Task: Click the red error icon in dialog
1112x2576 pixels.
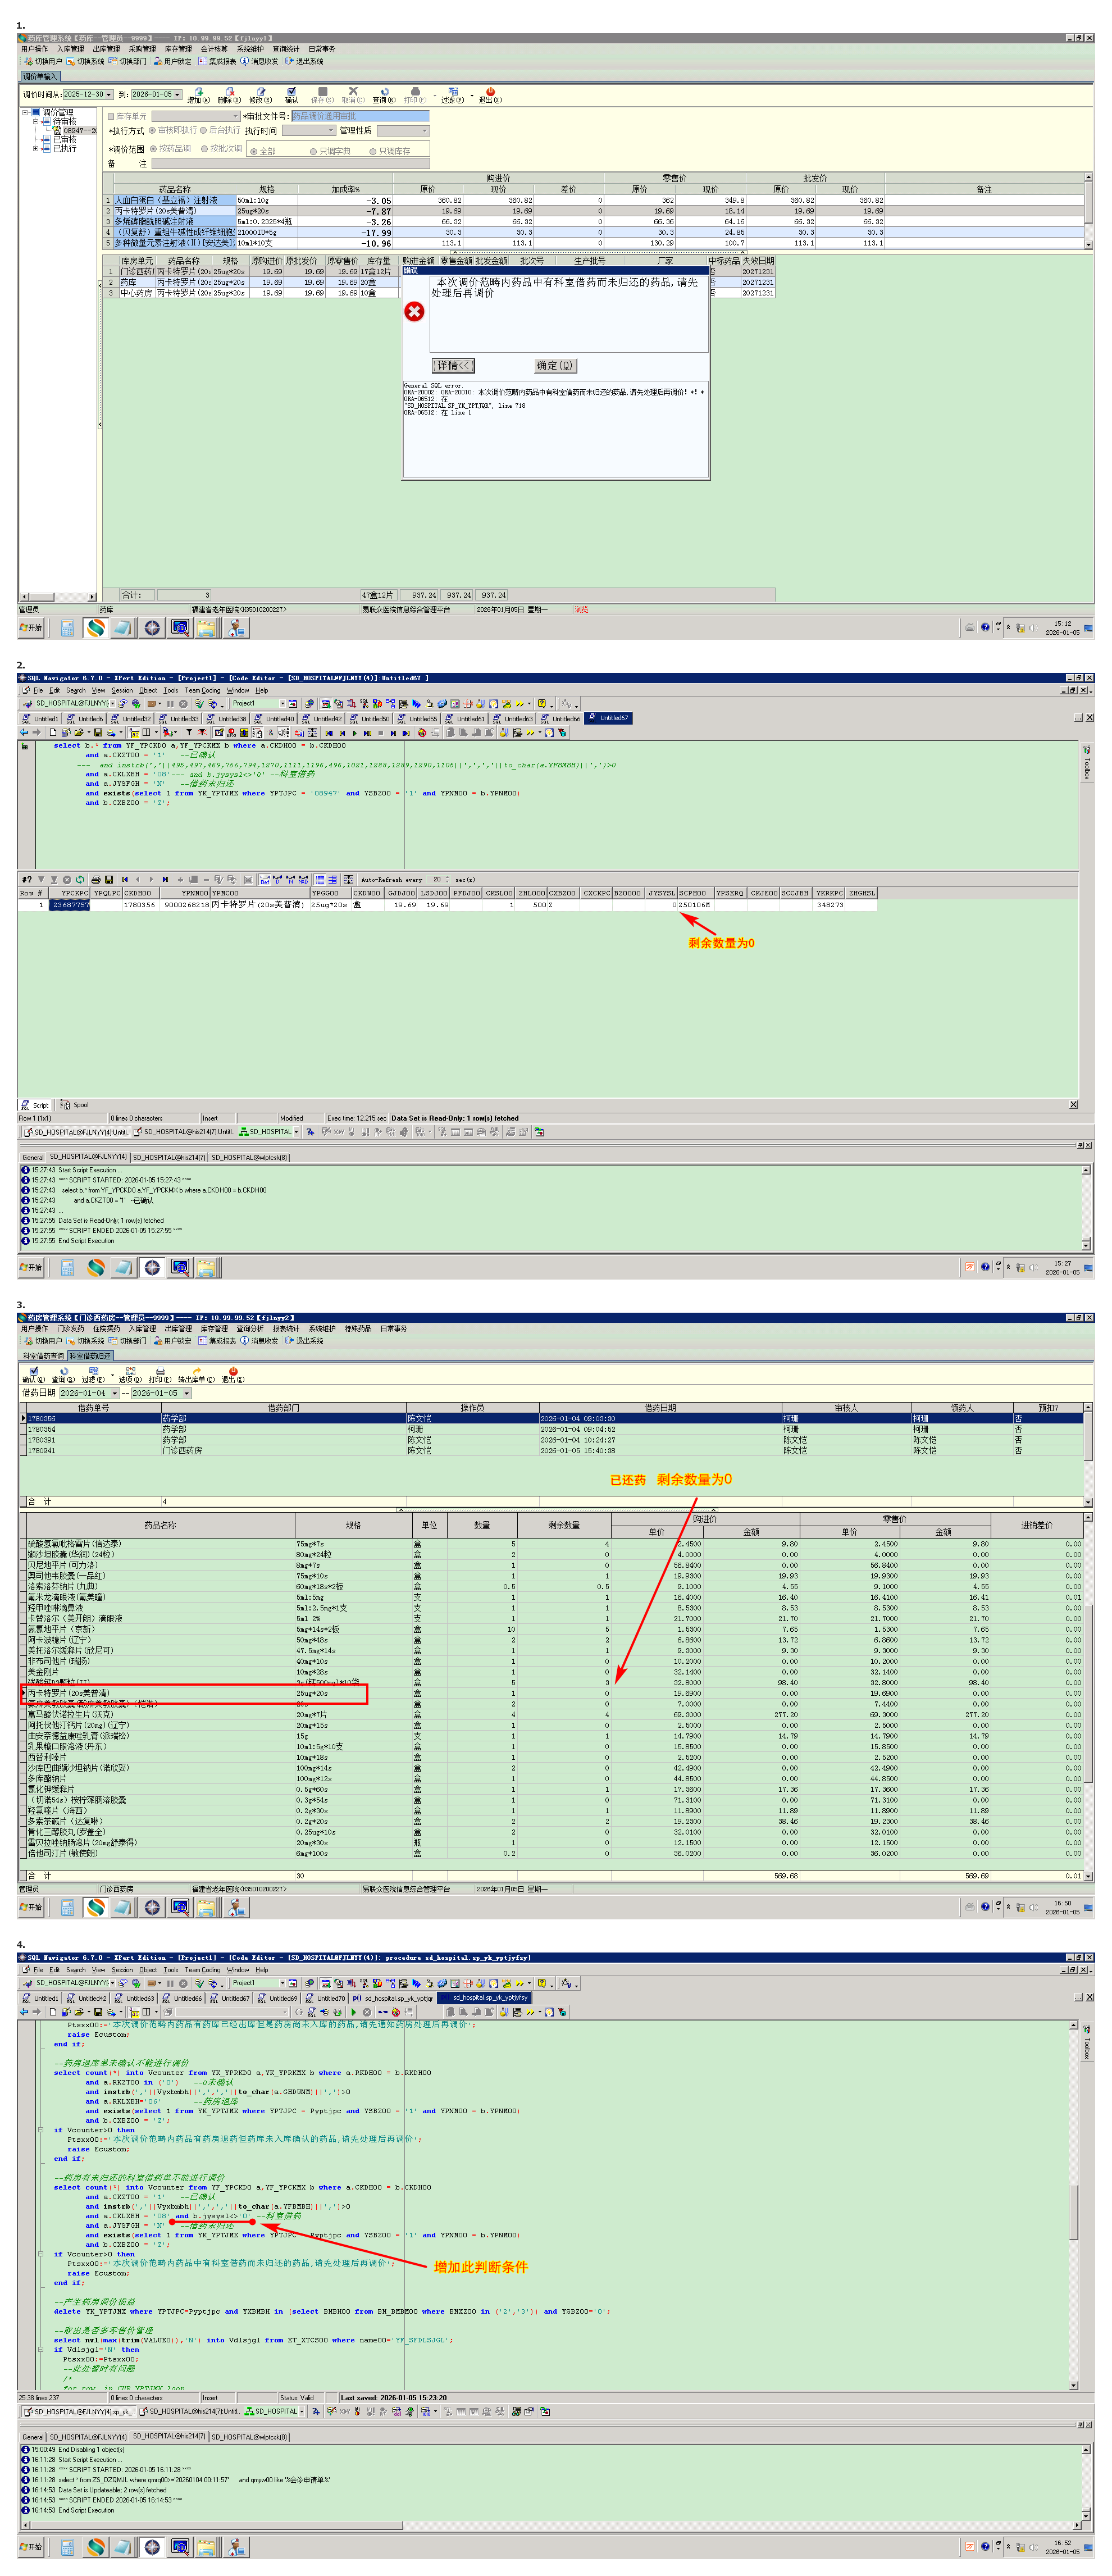Action: click(414, 312)
